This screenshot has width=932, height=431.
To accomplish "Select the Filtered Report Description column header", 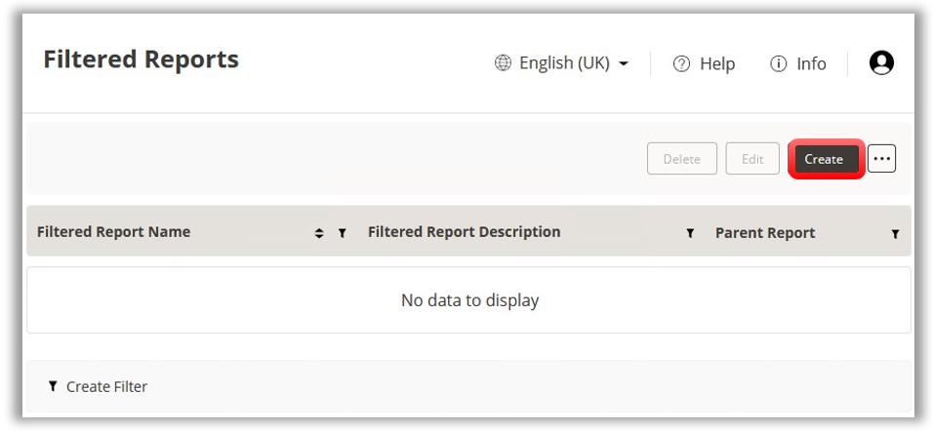I will 464,232.
